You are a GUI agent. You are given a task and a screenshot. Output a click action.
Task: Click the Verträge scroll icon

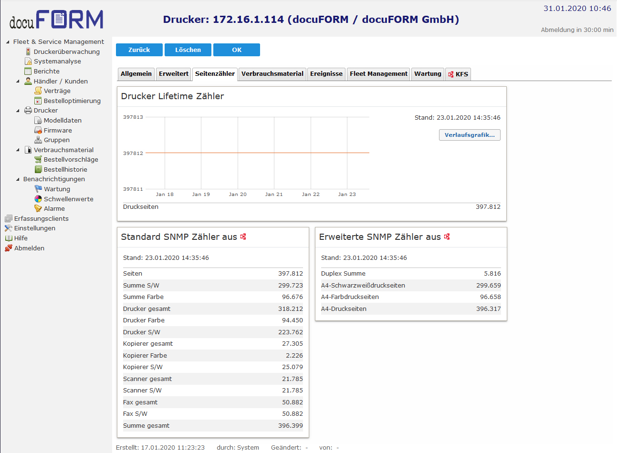[38, 91]
